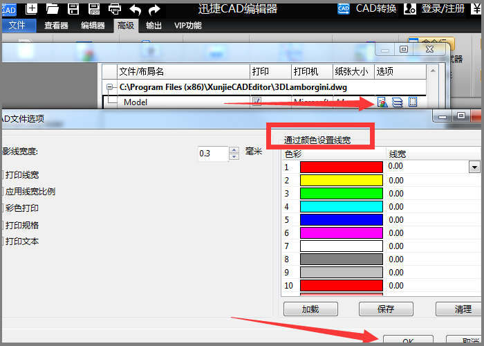Select the C:\Program Files 3DLamborgini.dwg file row
Image resolution: width=484 pixels, height=346 pixels.
click(x=233, y=87)
